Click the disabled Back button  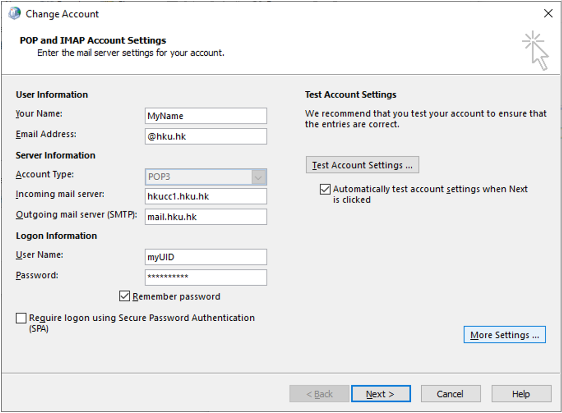(x=319, y=394)
